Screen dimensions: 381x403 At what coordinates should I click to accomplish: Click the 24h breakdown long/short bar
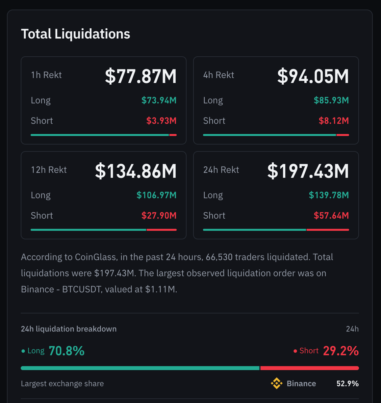190,368
